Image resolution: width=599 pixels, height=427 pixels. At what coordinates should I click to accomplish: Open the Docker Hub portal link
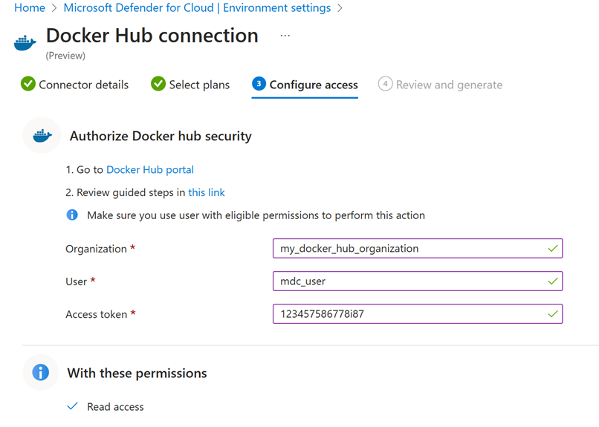[150, 169]
